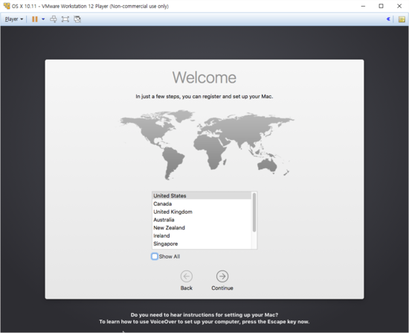Maximize the VMware Player window
Image resolution: width=409 pixels, height=333 pixels.
coord(381,6)
